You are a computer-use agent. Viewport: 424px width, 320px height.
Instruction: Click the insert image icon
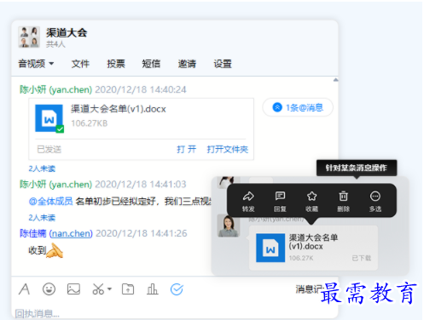(x=73, y=289)
